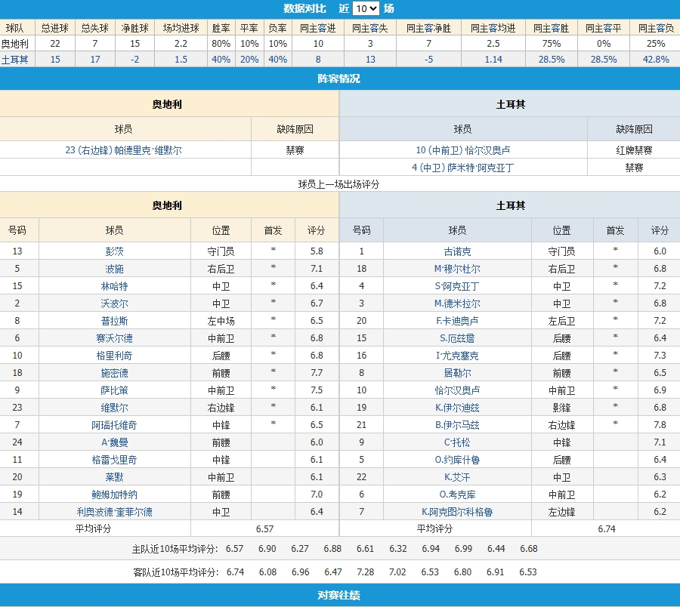Image resolution: width=680 pixels, height=607 pixels.
Task: Open the 近10场 match count dropdown
Action: point(366,9)
